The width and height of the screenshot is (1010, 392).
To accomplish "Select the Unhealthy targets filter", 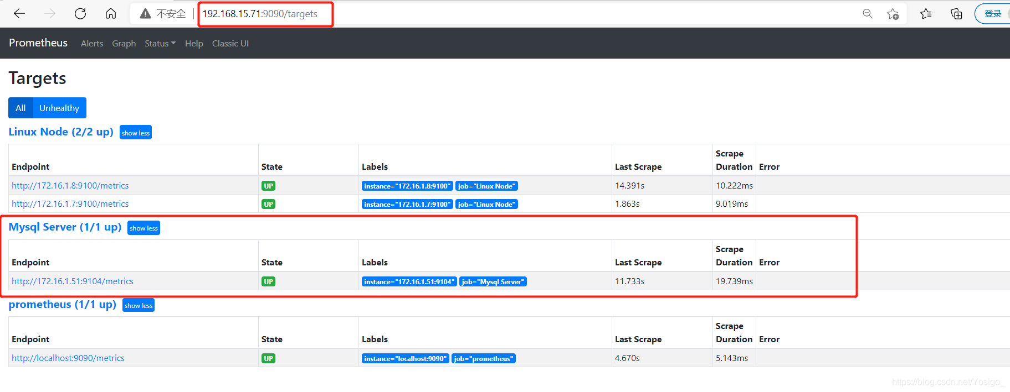I will 59,108.
